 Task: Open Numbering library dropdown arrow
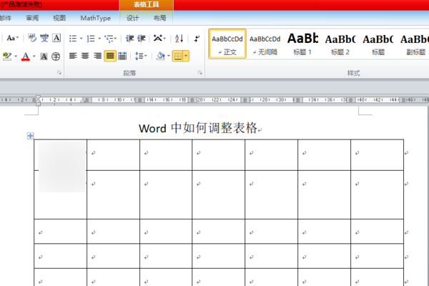coord(99,39)
